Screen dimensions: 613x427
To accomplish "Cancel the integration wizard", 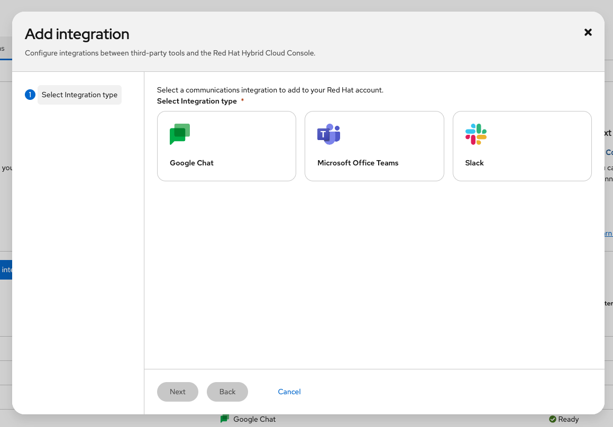I will coord(289,392).
